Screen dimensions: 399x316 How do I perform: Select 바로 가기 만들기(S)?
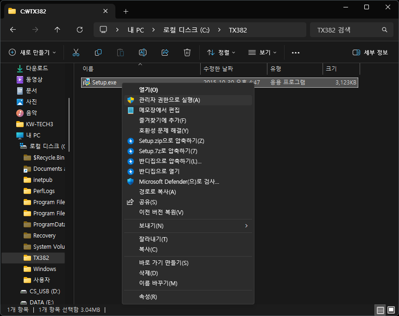point(188,263)
